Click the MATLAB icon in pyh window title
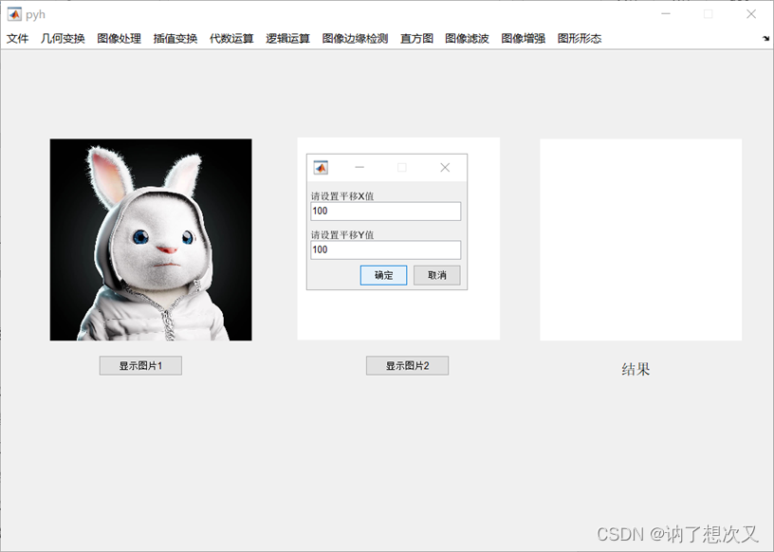 pyautogui.click(x=14, y=14)
